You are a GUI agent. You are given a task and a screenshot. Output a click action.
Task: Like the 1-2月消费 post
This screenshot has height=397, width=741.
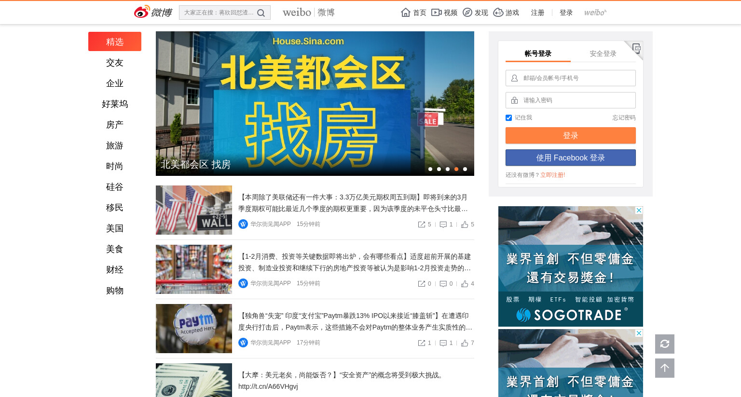click(465, 284)
